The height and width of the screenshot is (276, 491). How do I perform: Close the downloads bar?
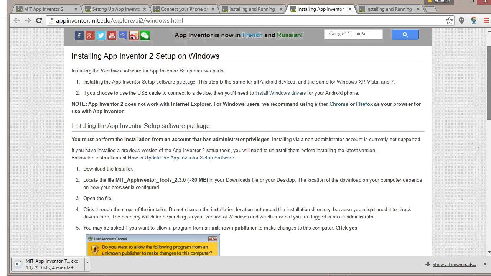click(485, 264)
